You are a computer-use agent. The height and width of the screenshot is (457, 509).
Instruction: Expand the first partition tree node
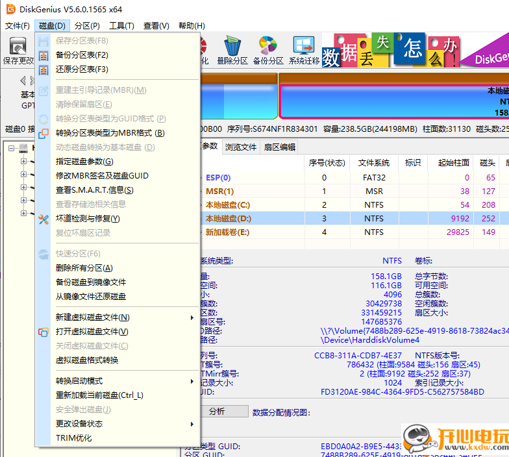click(x=23, y=161)
